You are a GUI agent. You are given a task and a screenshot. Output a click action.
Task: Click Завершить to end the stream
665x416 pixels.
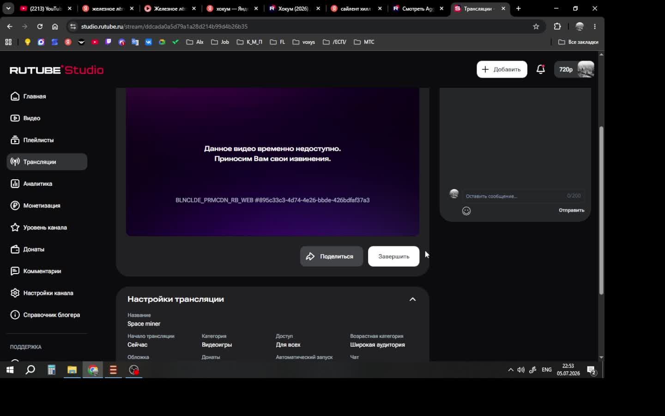pyautogui.click(x=393, y=257)
